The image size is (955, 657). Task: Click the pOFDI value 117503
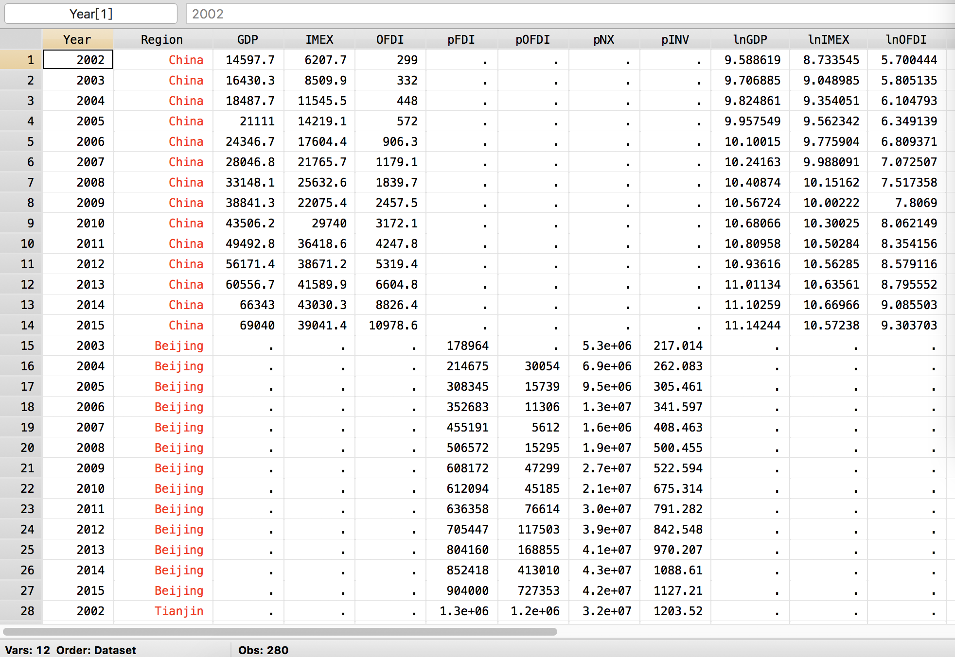click(x=538, y=529)
